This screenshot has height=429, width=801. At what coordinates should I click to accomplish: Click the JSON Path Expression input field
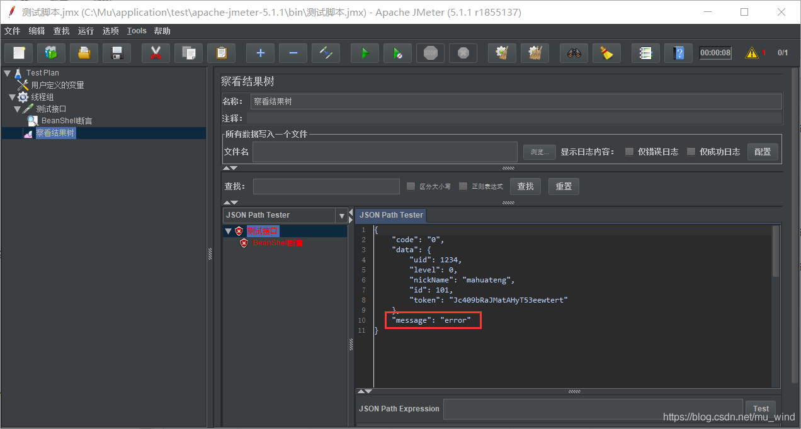click(593, 409)
